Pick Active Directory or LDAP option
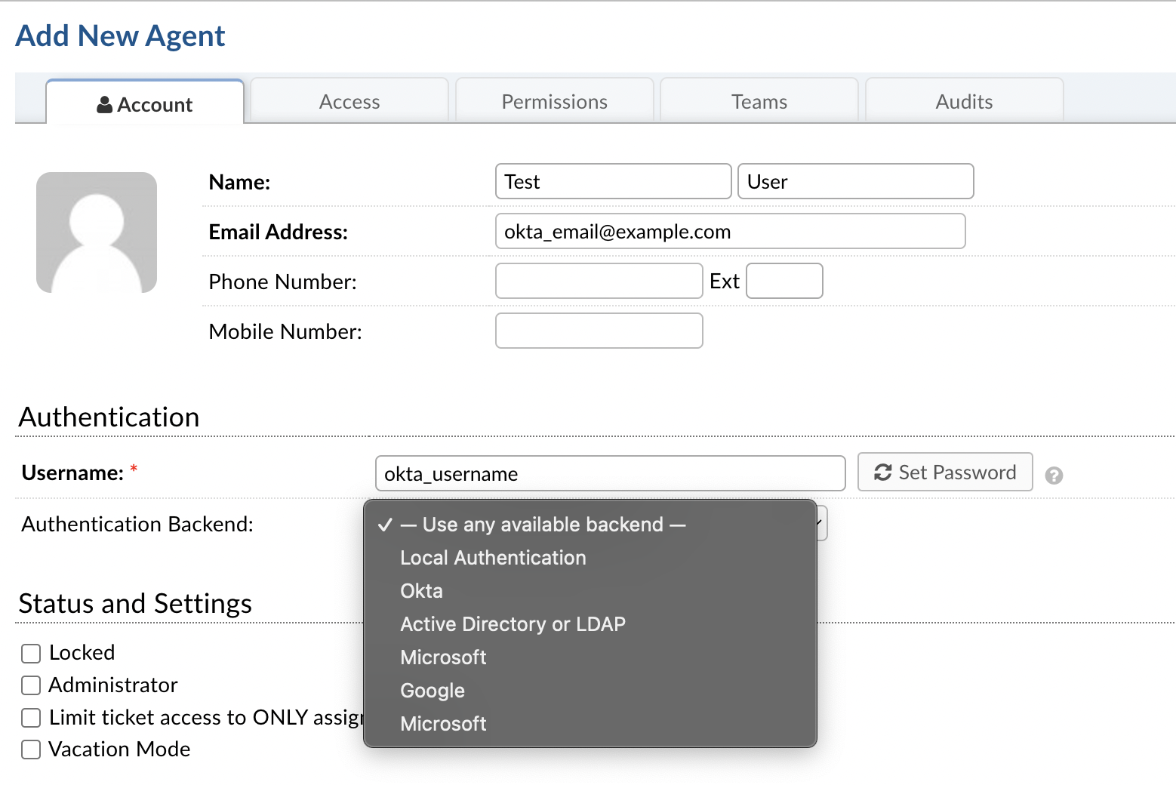1176x785 pixels. pos(513,624)
